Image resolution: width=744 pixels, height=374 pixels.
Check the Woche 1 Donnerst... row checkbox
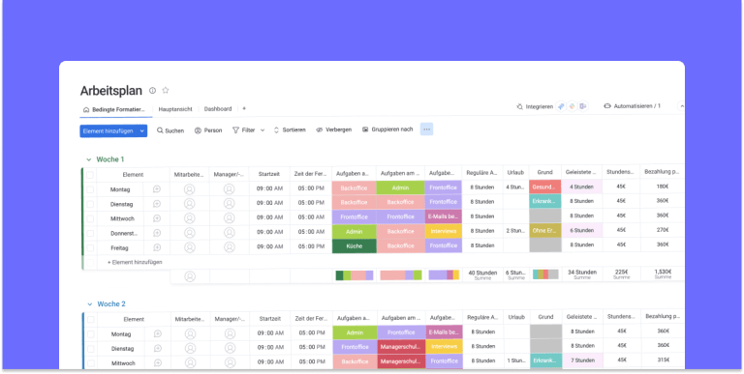pos(90,234)
